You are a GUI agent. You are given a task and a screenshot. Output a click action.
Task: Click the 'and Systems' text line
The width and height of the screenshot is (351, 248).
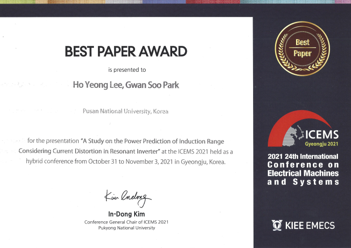303,182
